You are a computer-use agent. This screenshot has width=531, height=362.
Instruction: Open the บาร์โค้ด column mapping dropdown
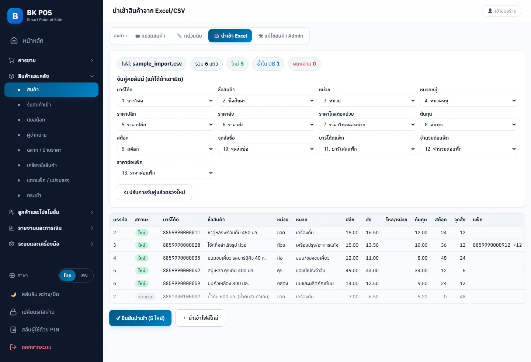click(166, 101)
